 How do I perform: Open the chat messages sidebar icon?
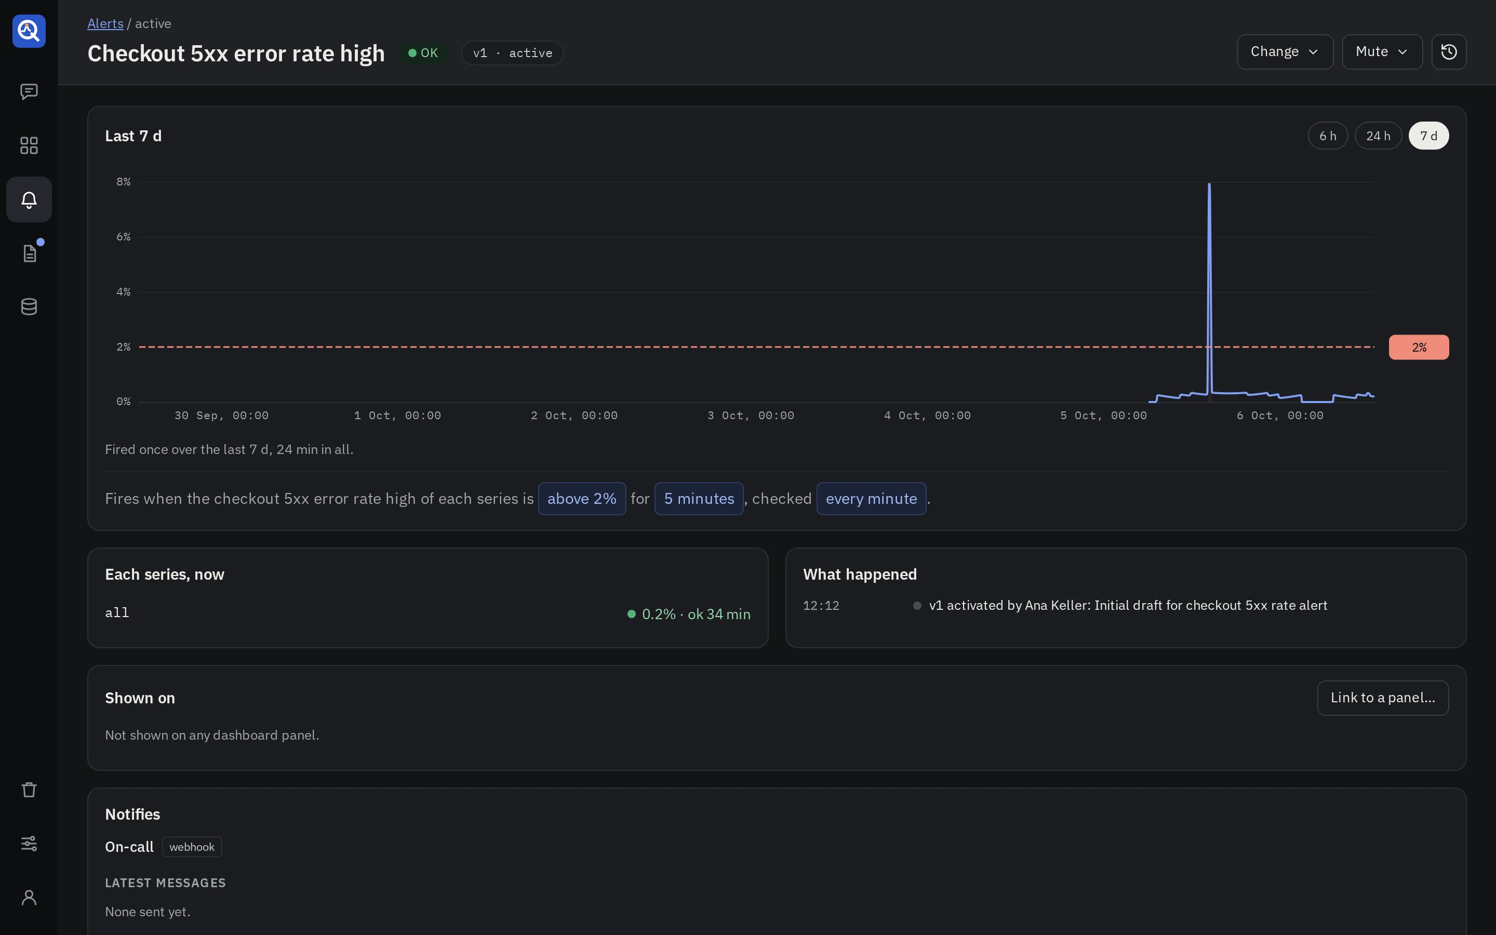point(29,91)
